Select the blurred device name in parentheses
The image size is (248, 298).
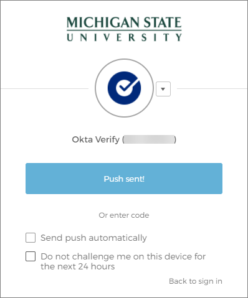(x=149, y=139)
